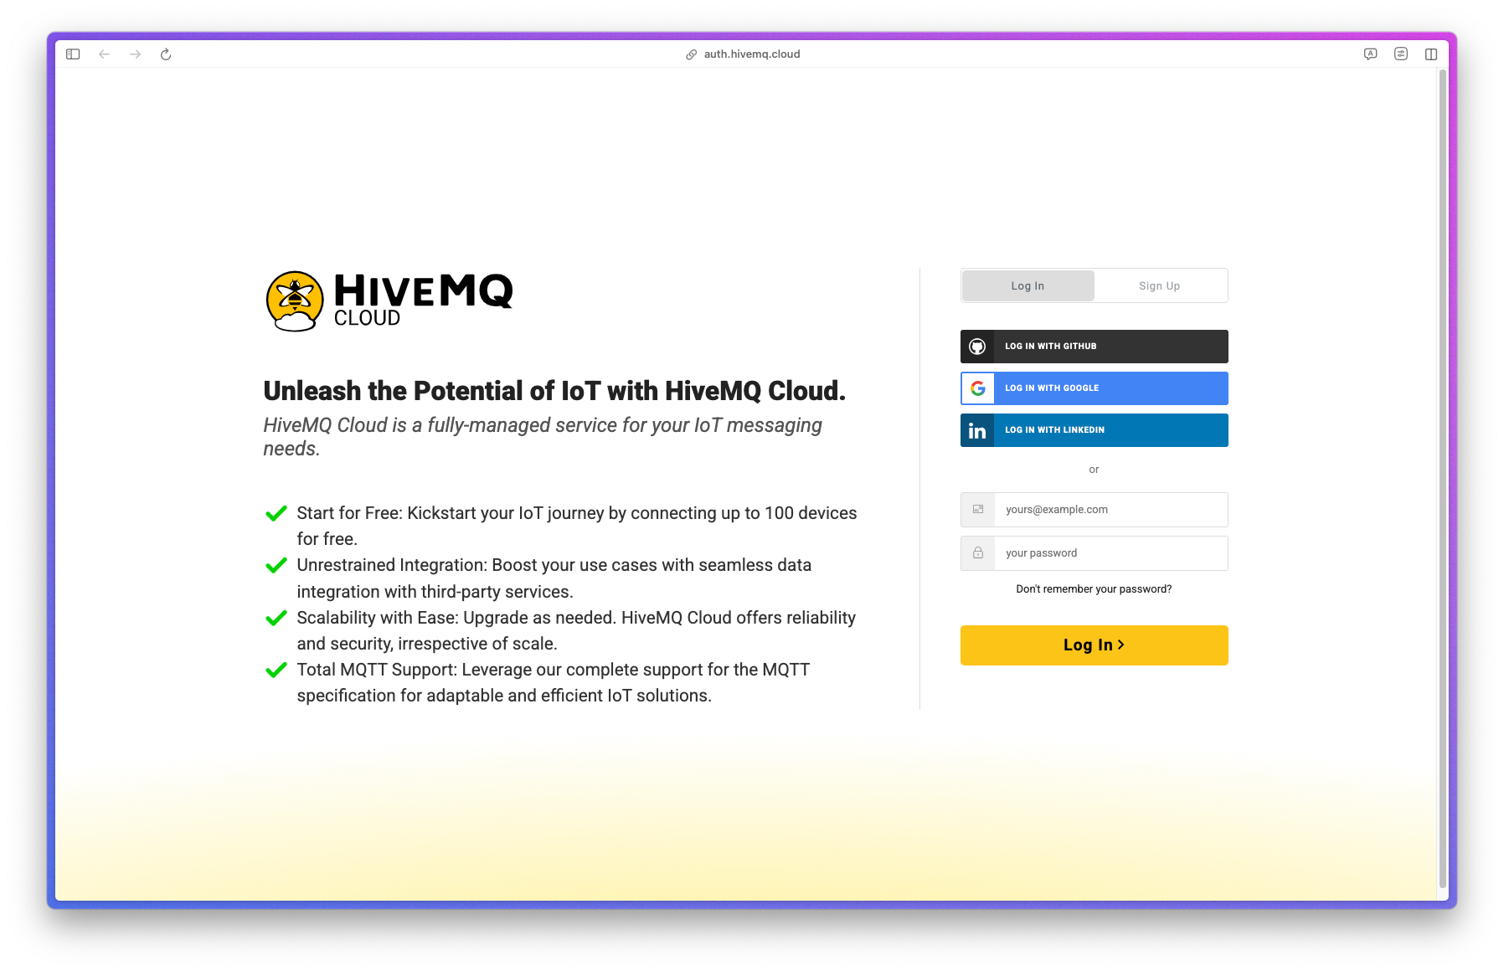Toggle the browser sidebar icon
Viewport: 1504px width, 971px height.
pos(73,54)
